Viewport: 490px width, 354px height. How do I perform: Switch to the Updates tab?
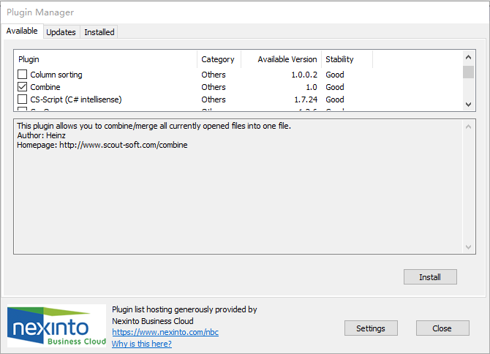pos(61,32)
